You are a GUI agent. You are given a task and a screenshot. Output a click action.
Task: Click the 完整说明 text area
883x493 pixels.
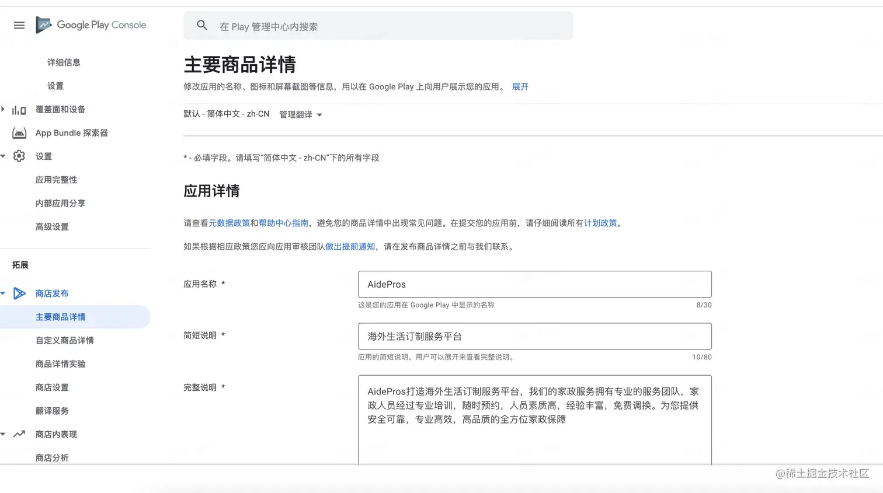click(x=535, y=420)
